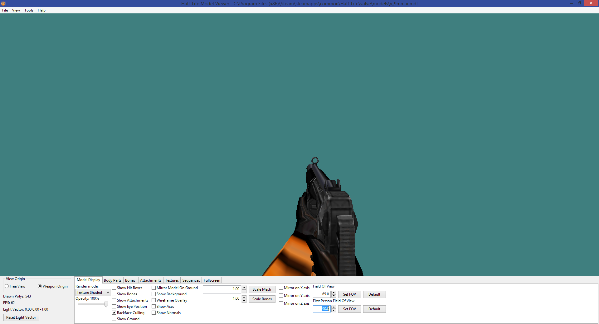Click Set FOV for First Person FOV
Image resolution: width=599 pixels, height=324 pixels.
[349, 309]
